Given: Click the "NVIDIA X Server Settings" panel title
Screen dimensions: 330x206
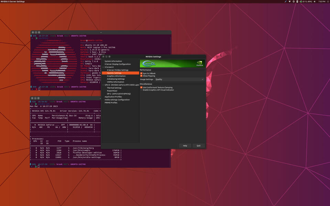Looking at the screenshot, I should pos(13,1).
